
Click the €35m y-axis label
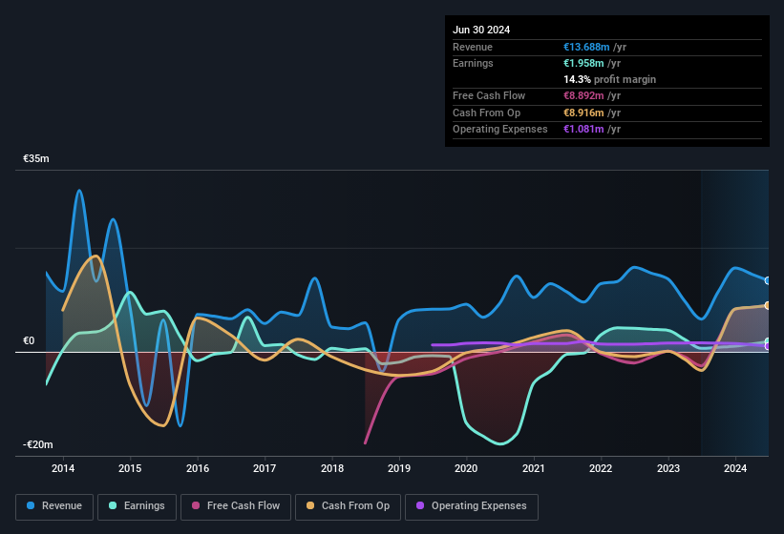click(36, 158)
